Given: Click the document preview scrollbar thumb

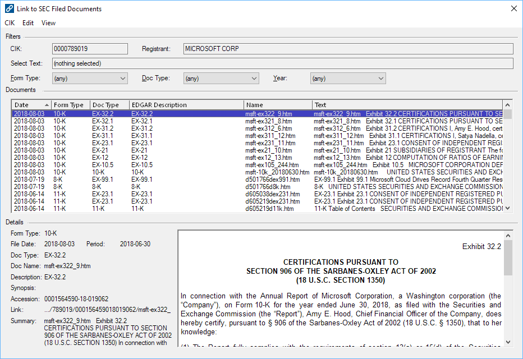Looking at the screenshot, I should tap(508, 257).
